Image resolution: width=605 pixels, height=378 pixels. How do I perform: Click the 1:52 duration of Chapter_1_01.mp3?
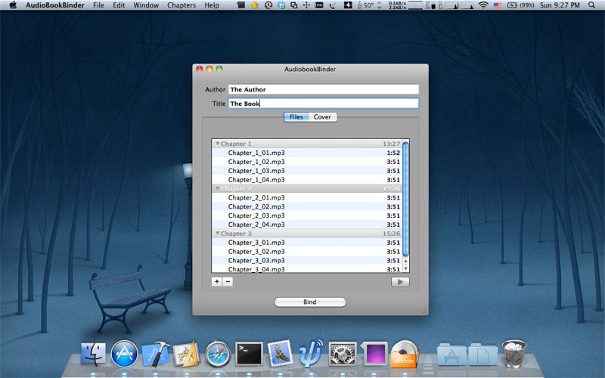click(x=393, y=153)
